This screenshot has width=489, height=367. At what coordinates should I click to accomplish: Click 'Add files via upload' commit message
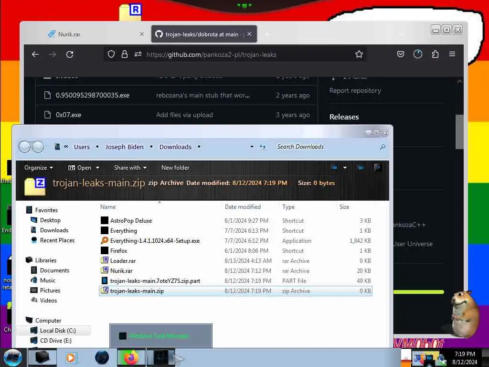(184, 115)
